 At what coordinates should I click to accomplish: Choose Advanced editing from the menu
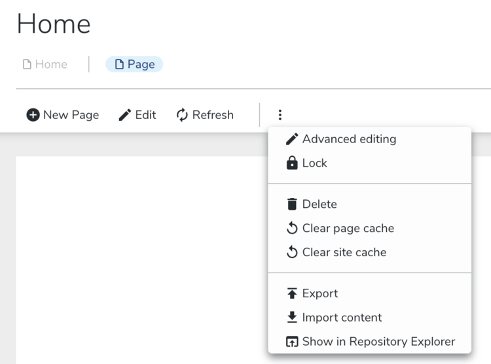[369, 139]
